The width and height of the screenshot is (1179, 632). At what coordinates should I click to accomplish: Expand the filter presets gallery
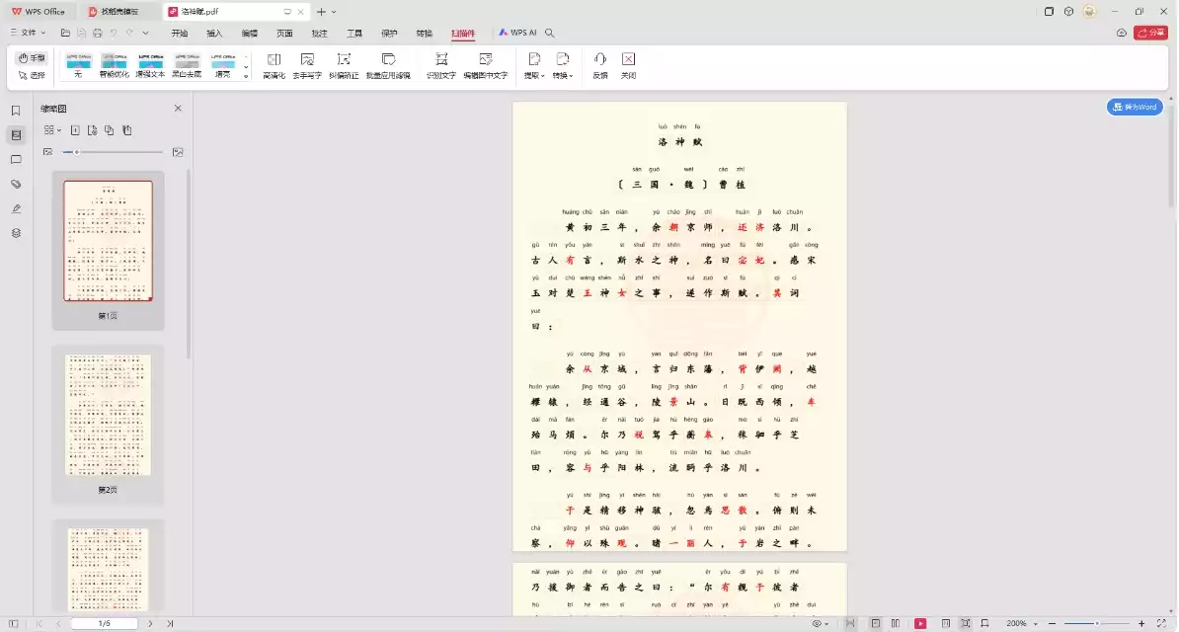246,76
